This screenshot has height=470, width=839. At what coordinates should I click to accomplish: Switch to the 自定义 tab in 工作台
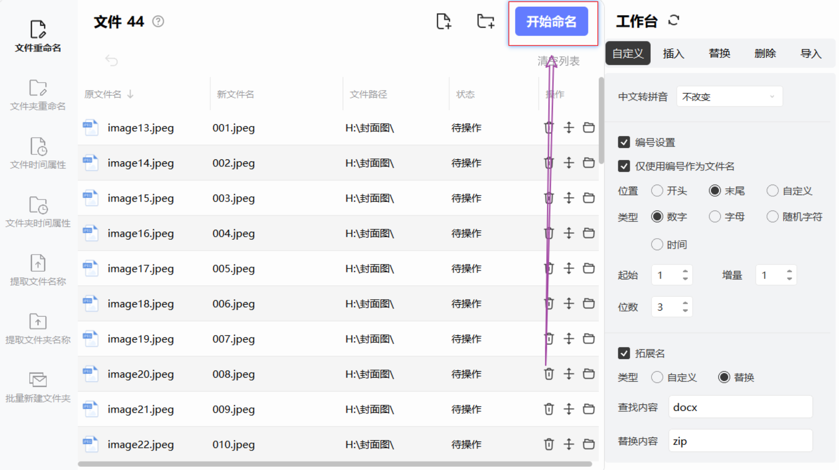click(628, 53)
